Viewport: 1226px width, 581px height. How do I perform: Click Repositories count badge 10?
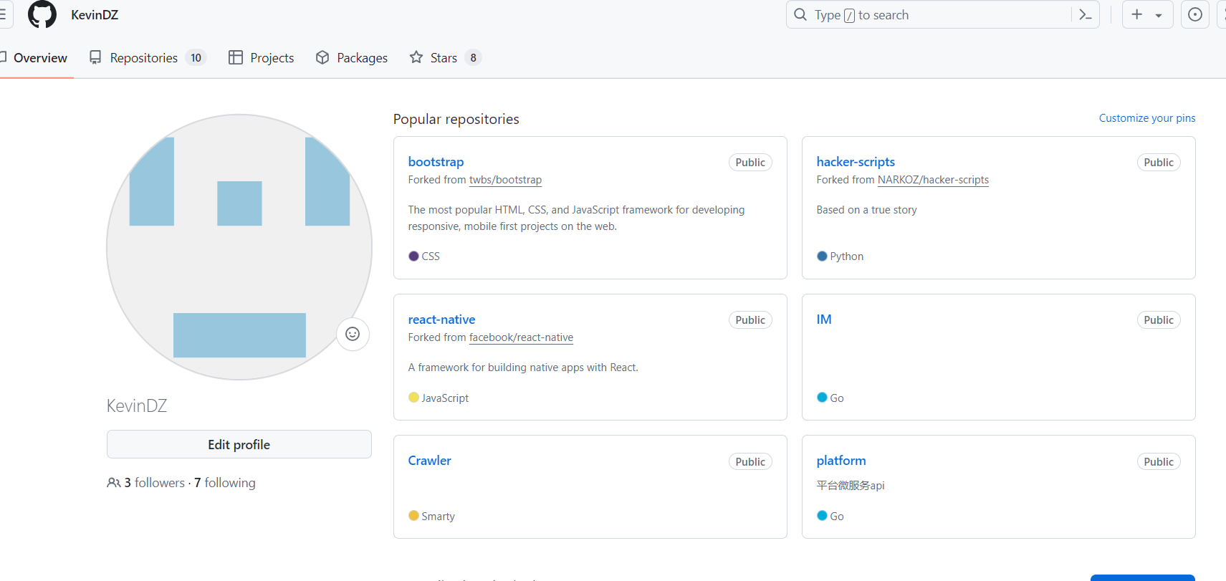[196, 58]
